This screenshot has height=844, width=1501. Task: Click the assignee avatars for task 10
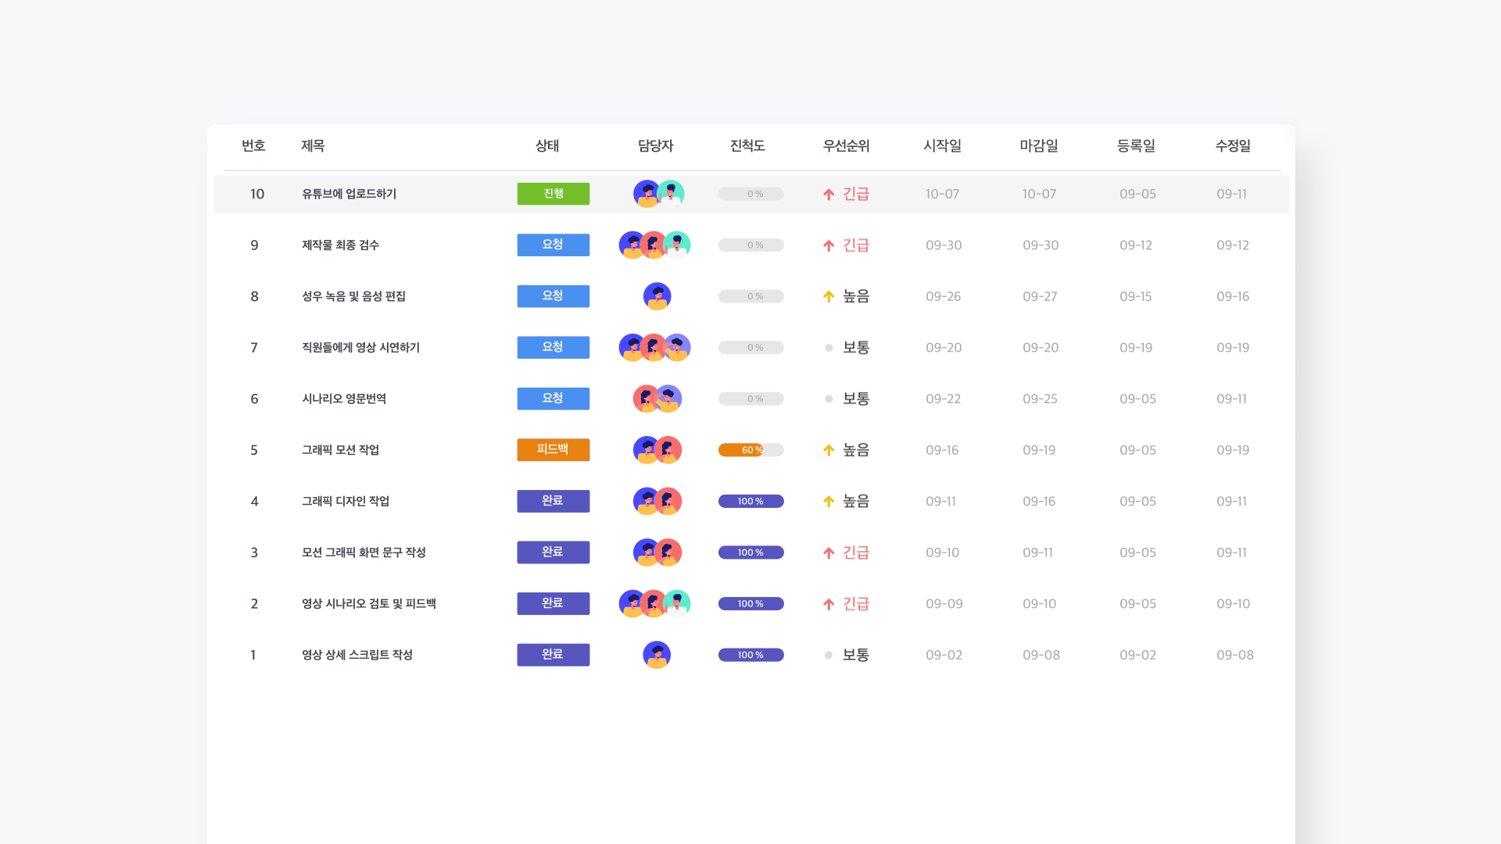point(658,194)
